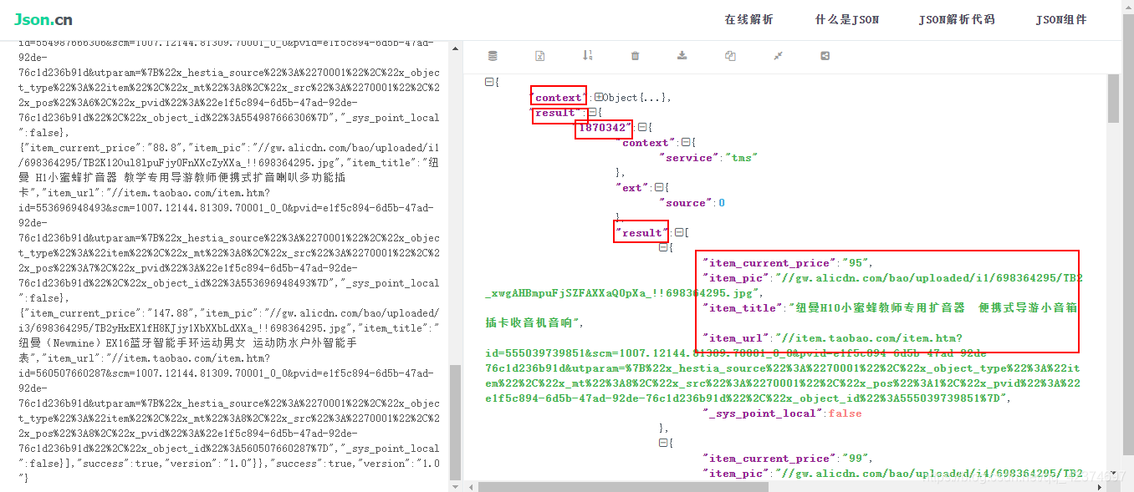
Task: Click the "item_title" key of first item
Action: tap(739, 308)
